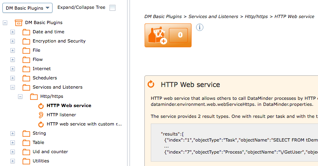The width and height of the screenshot is (318, 166).
Task: Click the Http/https folder icon
Action: (34, 97)
